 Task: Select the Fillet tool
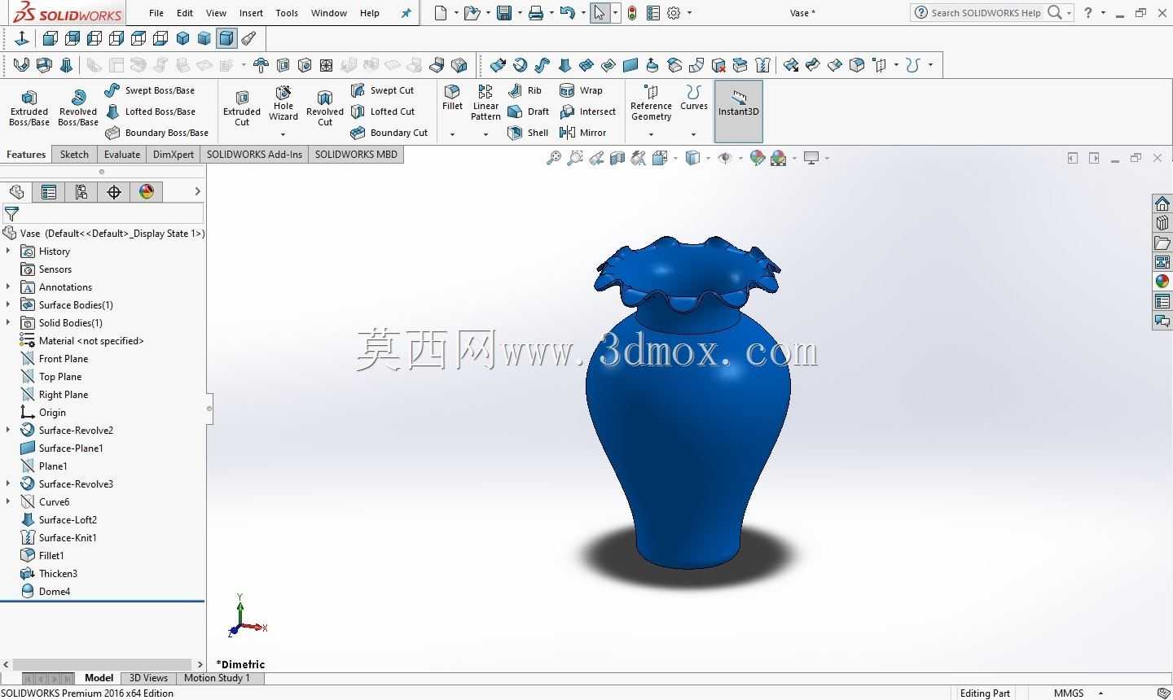[452, 98]
